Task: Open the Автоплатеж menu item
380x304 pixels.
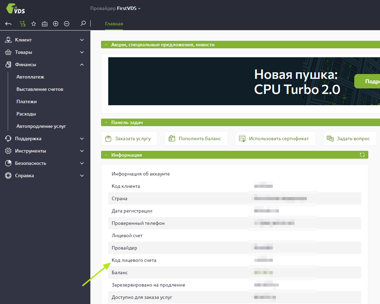Action: pyautogui.click(x=30, y=77)
